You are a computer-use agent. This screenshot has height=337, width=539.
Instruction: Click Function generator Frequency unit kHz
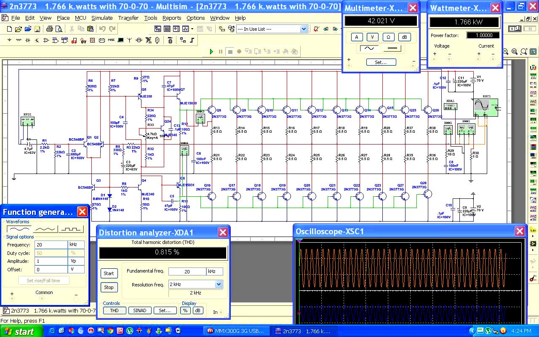[x=76, y=245]
